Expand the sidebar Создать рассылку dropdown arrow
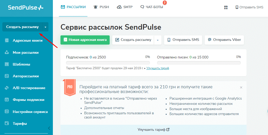Screen dimensions: 268x135 pyautogui.click(x=46, y=27)
